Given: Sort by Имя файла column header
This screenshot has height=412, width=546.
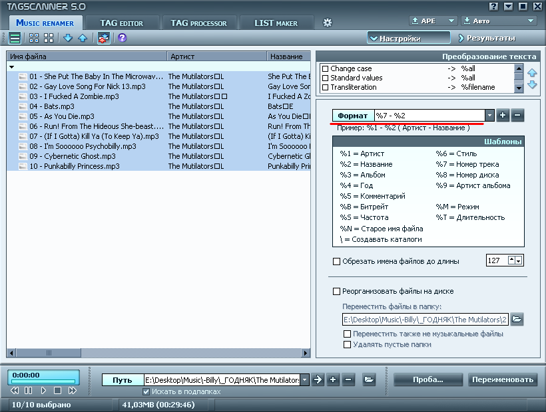Looking at the screenshot, I should coord(87,56).
